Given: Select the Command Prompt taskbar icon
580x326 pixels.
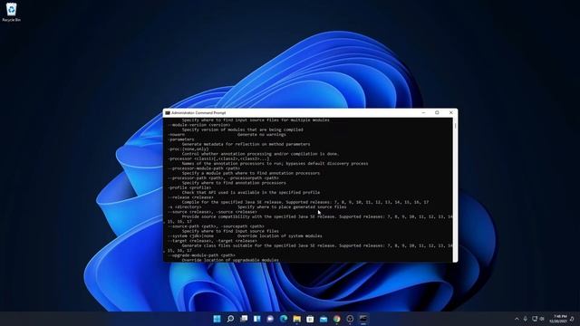Looking at the screenshot, I should click(363, 319).
